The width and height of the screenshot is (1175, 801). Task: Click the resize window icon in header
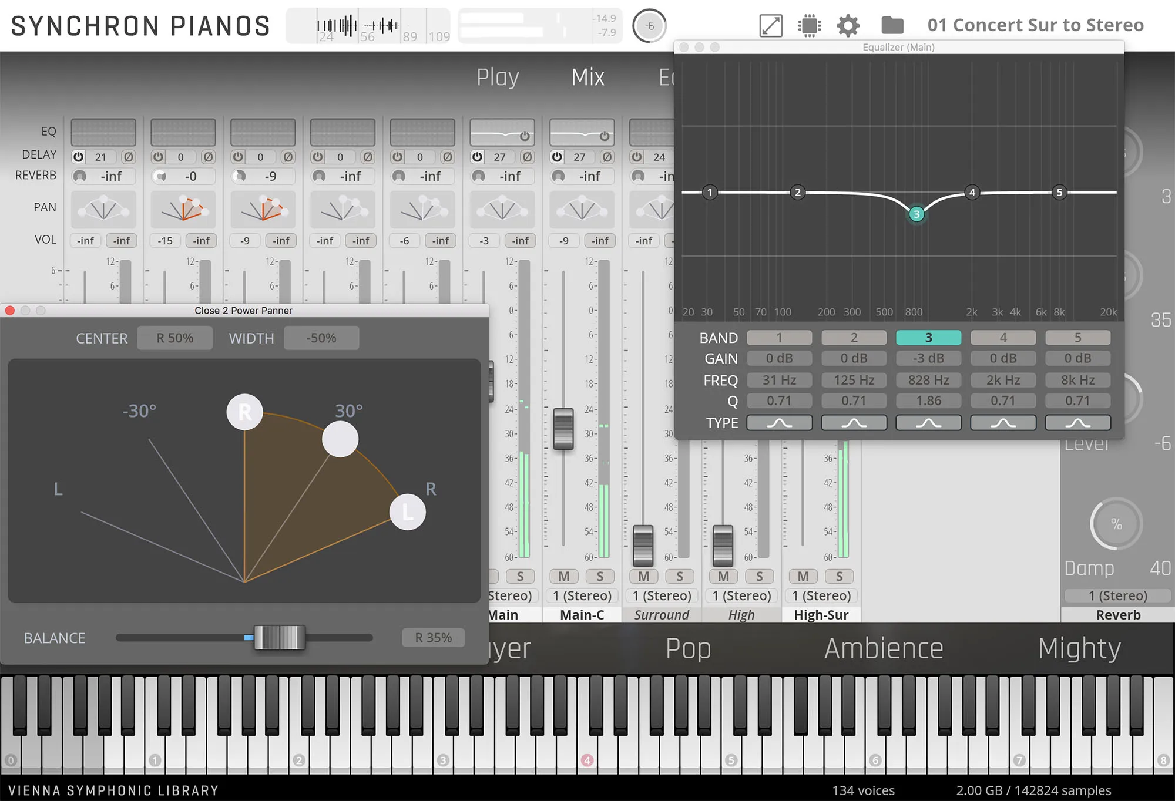pos(770,26)
